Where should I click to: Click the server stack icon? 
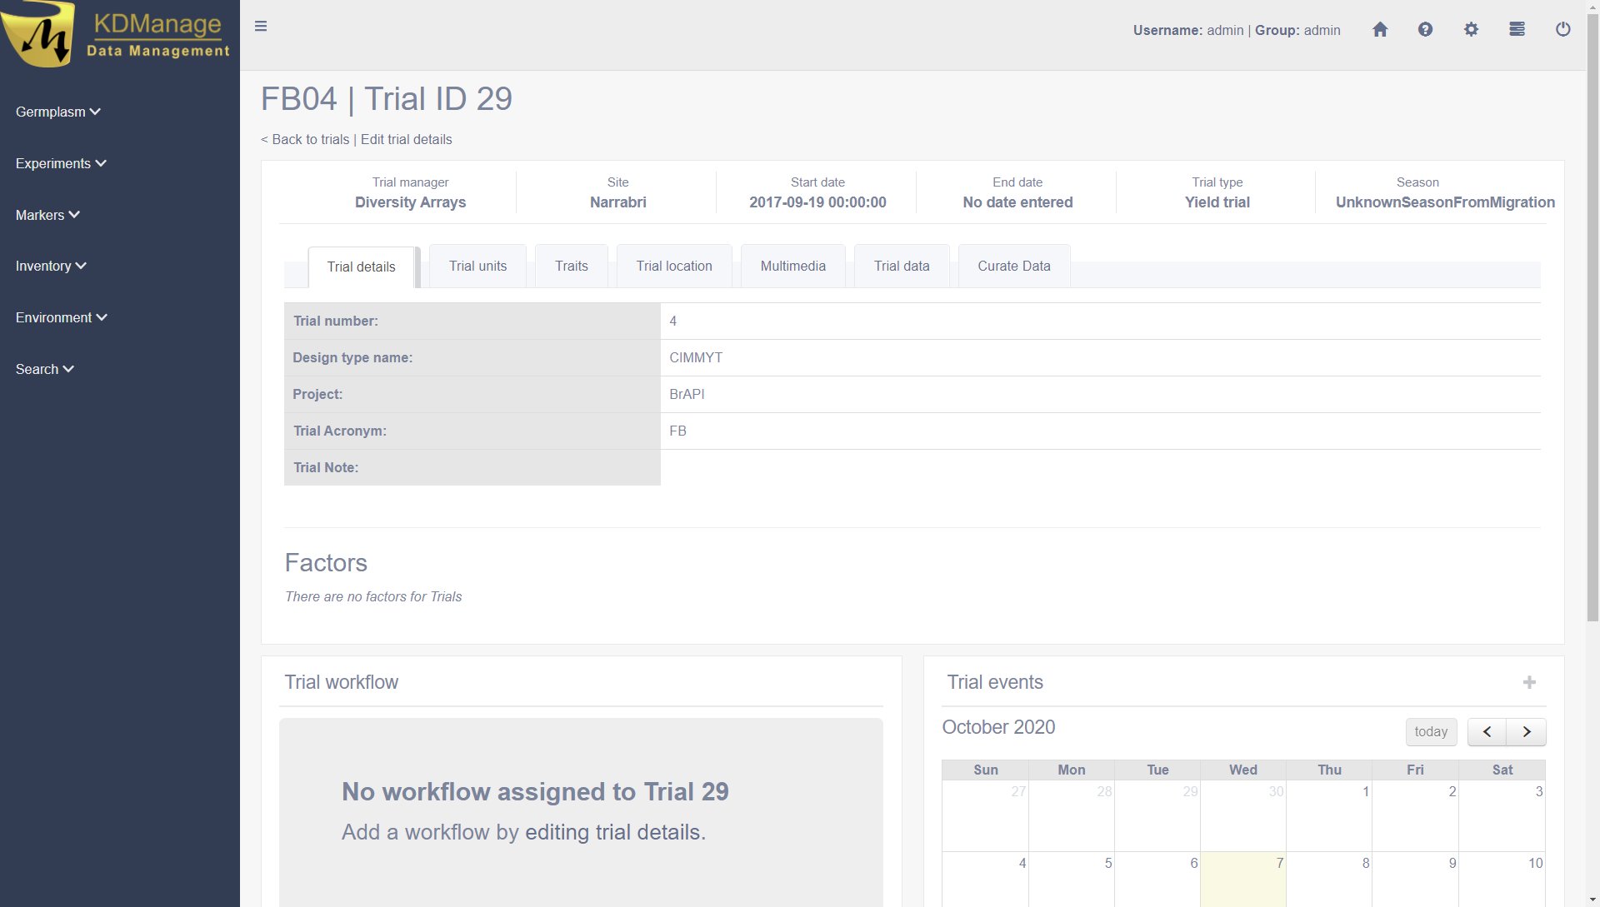click(x=1517, y=30)
